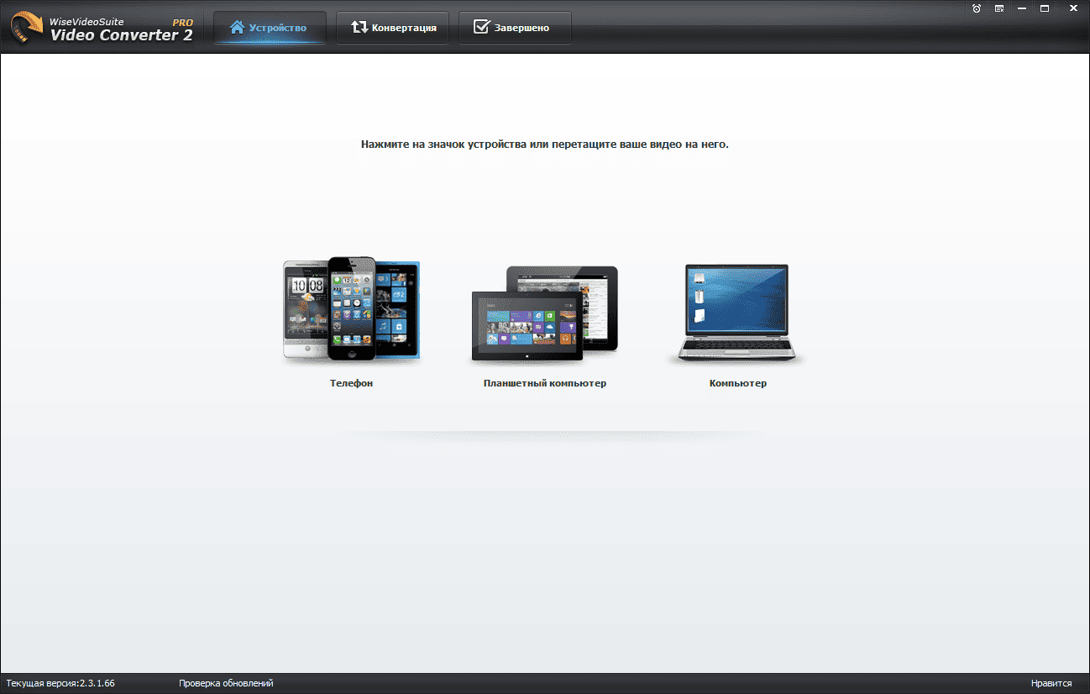Pick the laptop device image
Screen dimensions: 1090x694
(x=737, y=313)
